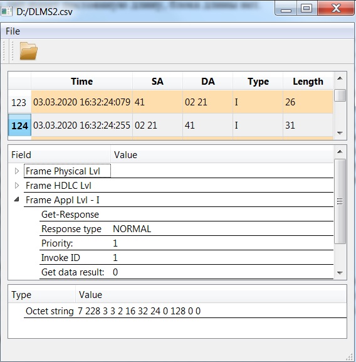Click field tree scrollbar down arrow

click(340, 273)
